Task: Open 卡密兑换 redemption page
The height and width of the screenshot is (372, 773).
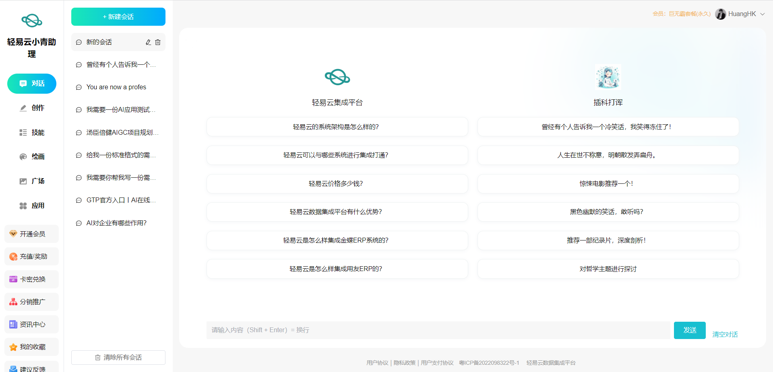Action: pos(32,279)
